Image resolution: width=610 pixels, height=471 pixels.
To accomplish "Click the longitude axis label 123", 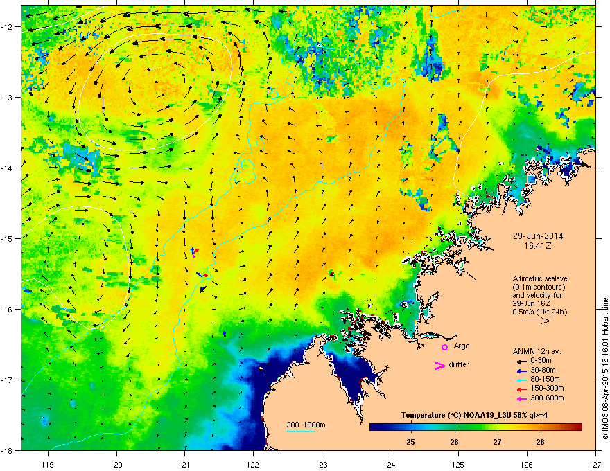I will pos(322,464).
